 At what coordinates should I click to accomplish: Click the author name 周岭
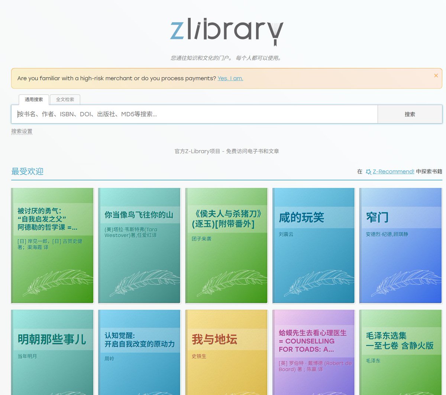coord(109,359)
